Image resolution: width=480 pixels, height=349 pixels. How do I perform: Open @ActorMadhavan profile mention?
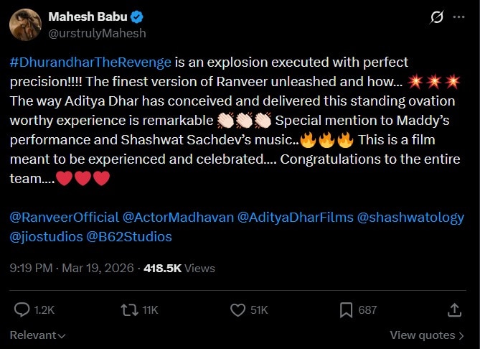178,216
